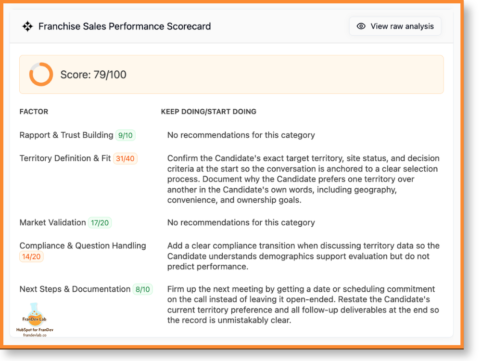Click the Next Steps & Documentation label

coord(75,289)
